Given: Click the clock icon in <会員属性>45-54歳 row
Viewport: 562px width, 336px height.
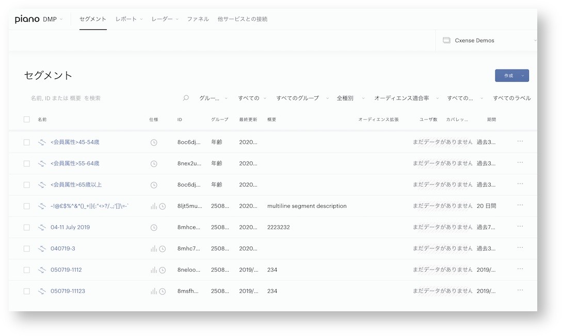Looking at the screenshot, I should 154,142.
